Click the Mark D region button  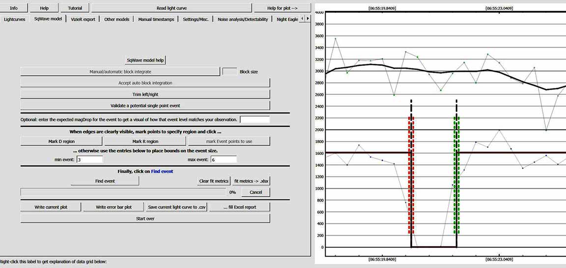(x=61, y=141)
